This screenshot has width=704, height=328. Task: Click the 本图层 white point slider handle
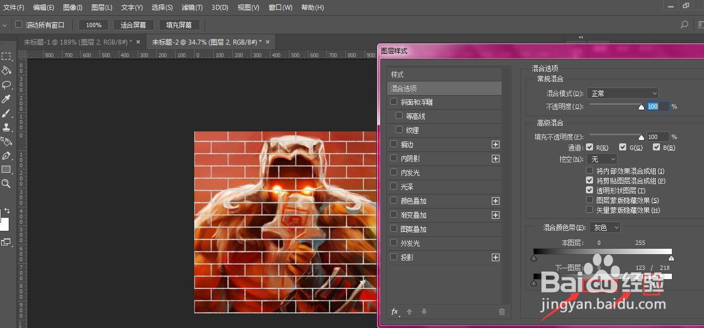coord(671,258)
